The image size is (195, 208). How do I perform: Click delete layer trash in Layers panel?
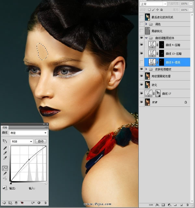coord(188,205)
